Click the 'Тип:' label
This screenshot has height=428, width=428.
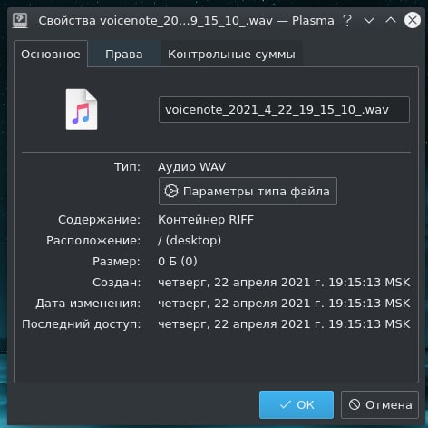pyautogui.click(x=127, y=167)
